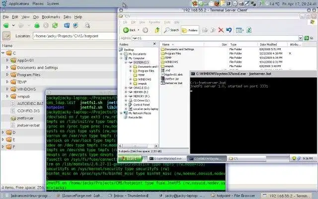Expand ORACLE (D:) in Explorer folders tree
This screenshot has height=199, width=318.
tap(126, 88)
